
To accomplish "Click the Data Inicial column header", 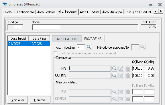I will coord(18,39).
